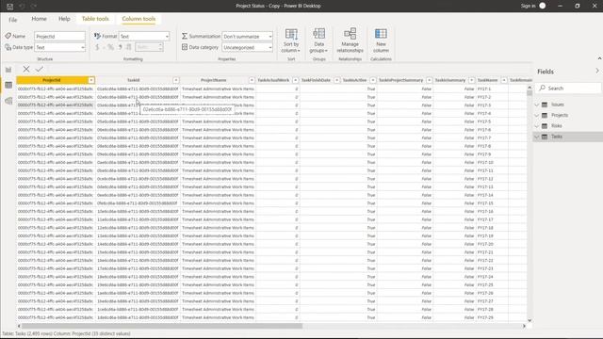Open the TaskActualWork column filter dropdown
The image size is (603, 339).
pos(295,80)
